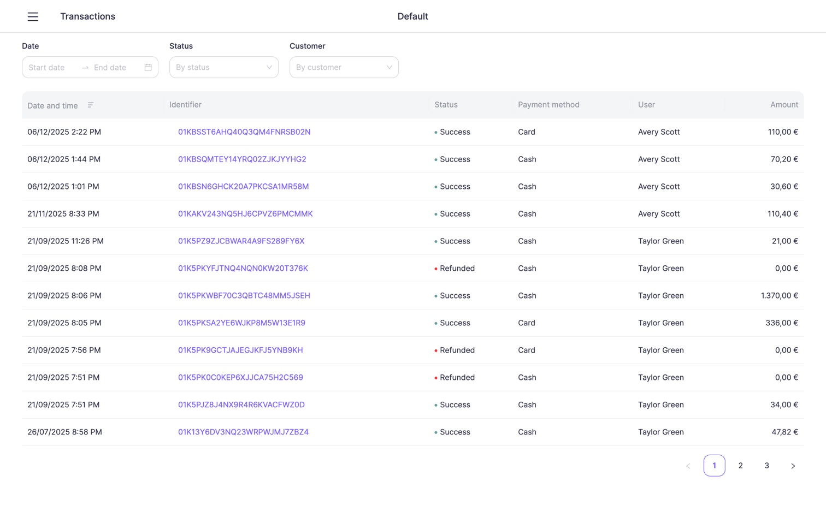Click the sort icon on Date and time column
Viewport: 826px width, 518px height.
point(91,105)
